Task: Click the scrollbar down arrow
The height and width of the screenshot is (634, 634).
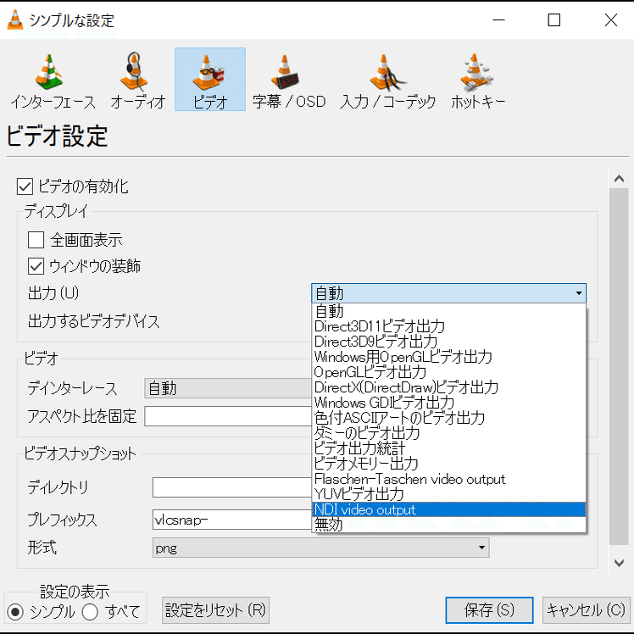Action: pos(619,563)
